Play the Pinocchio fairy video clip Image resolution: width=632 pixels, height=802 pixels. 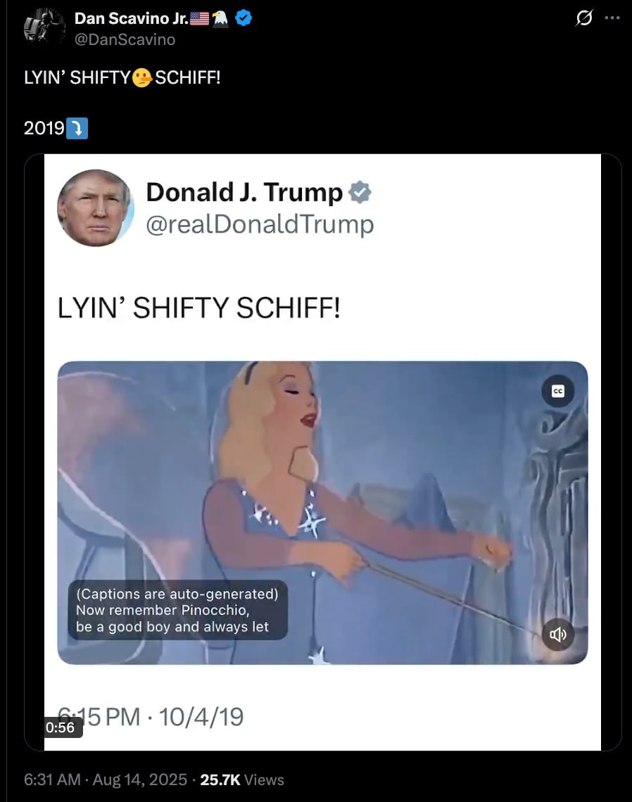point(322,512)
